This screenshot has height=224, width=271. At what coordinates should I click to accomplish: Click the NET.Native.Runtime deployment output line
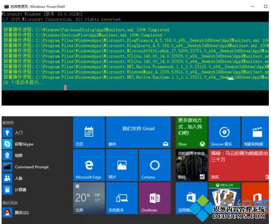(136, 77)
